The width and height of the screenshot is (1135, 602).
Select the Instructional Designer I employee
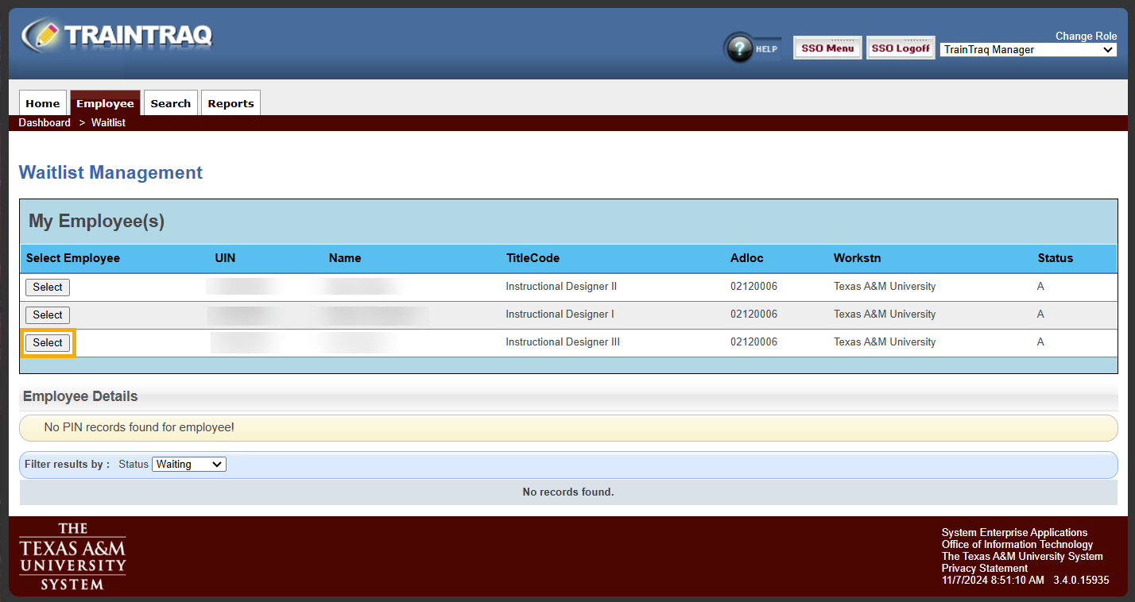[x=48, y=315]
